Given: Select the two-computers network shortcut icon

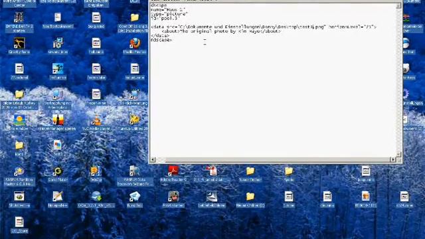Looking at the screenshot, I should (x=58, y=94).
